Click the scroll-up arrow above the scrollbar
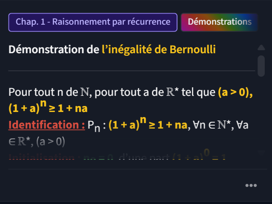272x204 pixels. click(x=261, y=47)
